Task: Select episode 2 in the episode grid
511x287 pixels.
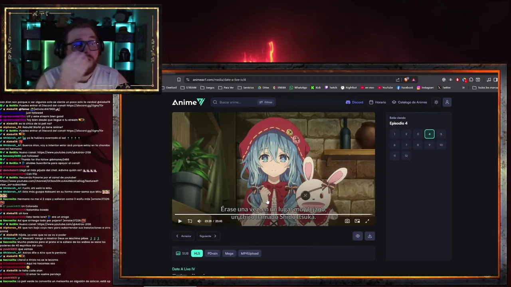Action: click(x=406, y=134)
